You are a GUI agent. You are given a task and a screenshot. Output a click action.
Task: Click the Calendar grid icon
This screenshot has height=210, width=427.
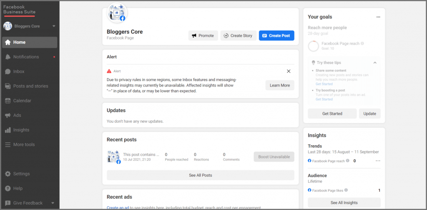(8, 101)
